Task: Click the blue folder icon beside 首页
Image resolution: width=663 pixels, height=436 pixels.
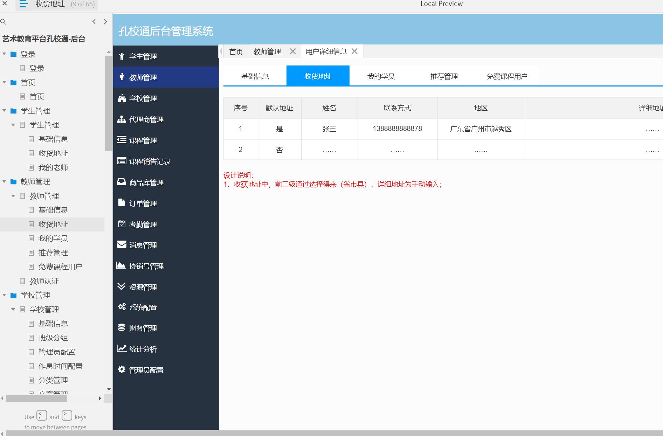Action: coord(14,83)
